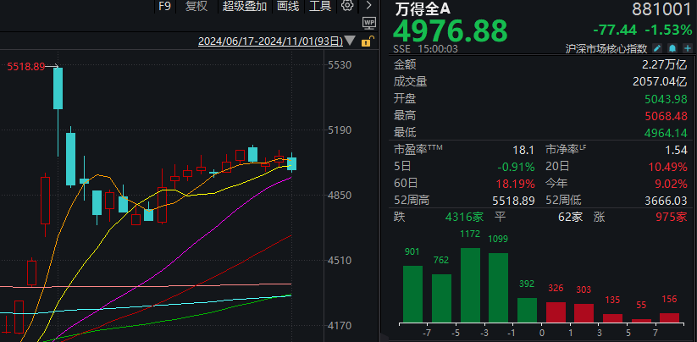Screen dimensions: 697x342
Task: Open the 超级叠加 menu
Action: click(x=245, y=6)
